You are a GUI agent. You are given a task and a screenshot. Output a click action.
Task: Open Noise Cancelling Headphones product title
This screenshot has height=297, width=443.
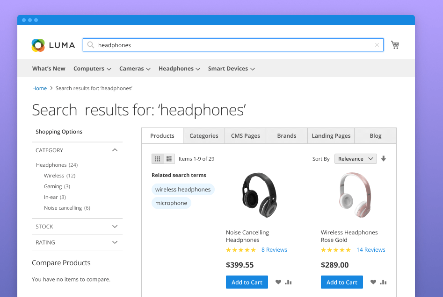coord(247,236)
